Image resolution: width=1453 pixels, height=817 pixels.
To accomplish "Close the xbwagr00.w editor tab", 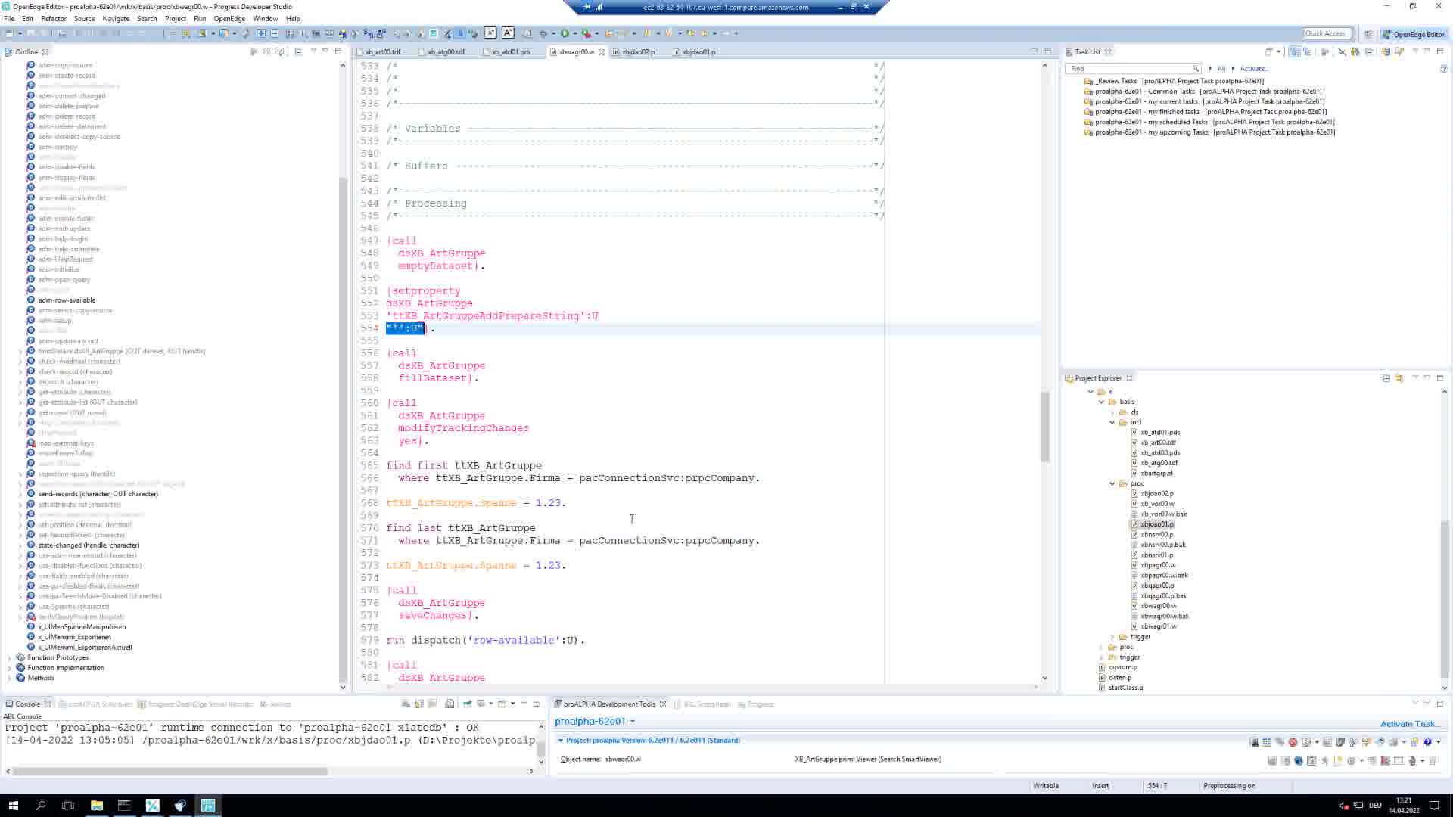I will (602, 52).
